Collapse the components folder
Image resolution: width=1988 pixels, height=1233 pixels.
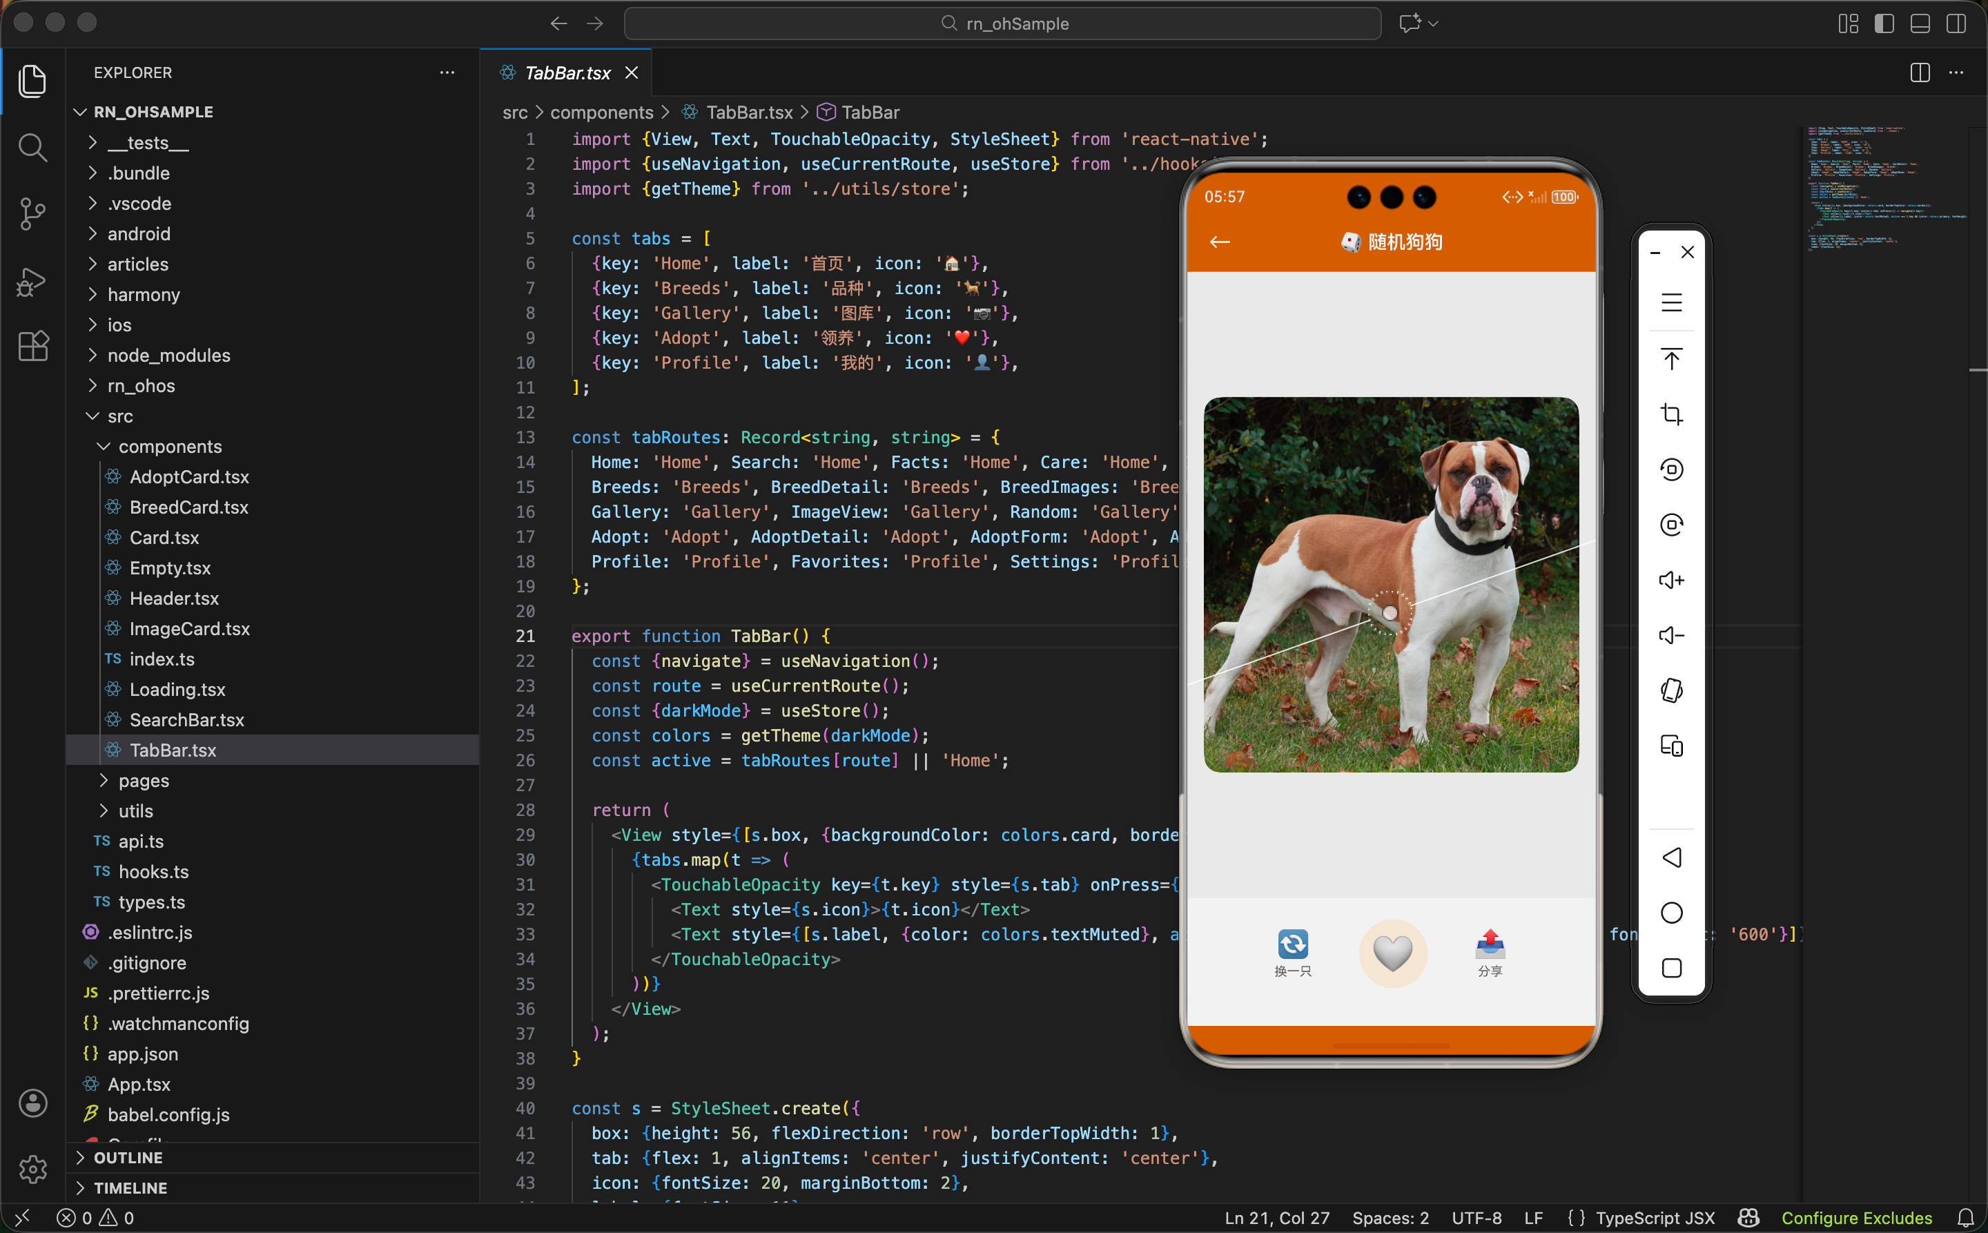coord(273,446)
